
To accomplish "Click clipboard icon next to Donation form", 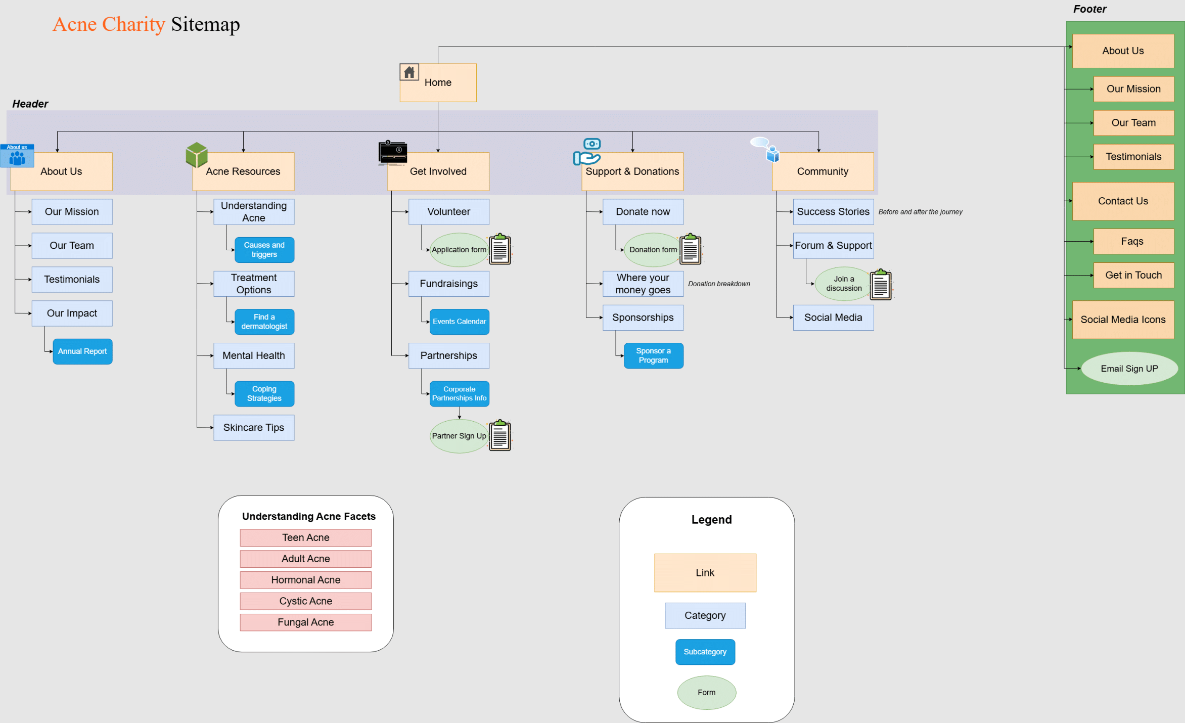I will (x=690, y=249).
